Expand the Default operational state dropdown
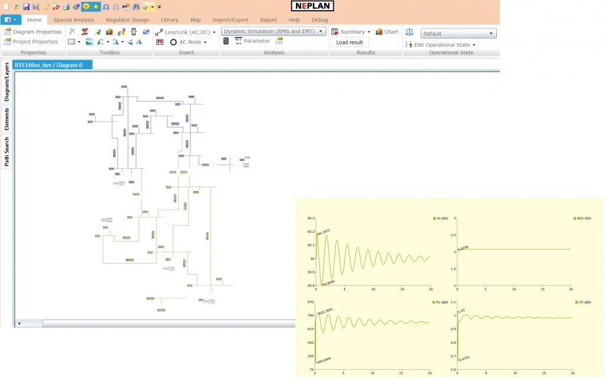The image size is (605, 384). click(x=458, y=34)
